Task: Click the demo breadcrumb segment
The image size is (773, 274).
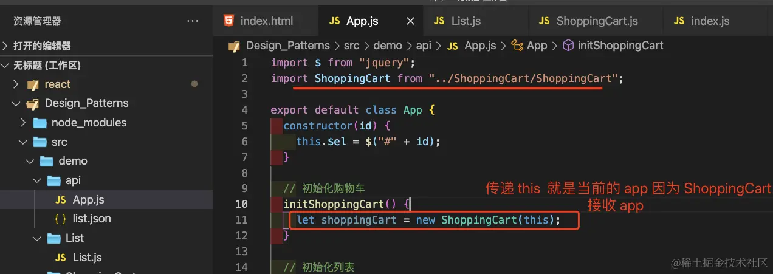Action: (388, 46)
